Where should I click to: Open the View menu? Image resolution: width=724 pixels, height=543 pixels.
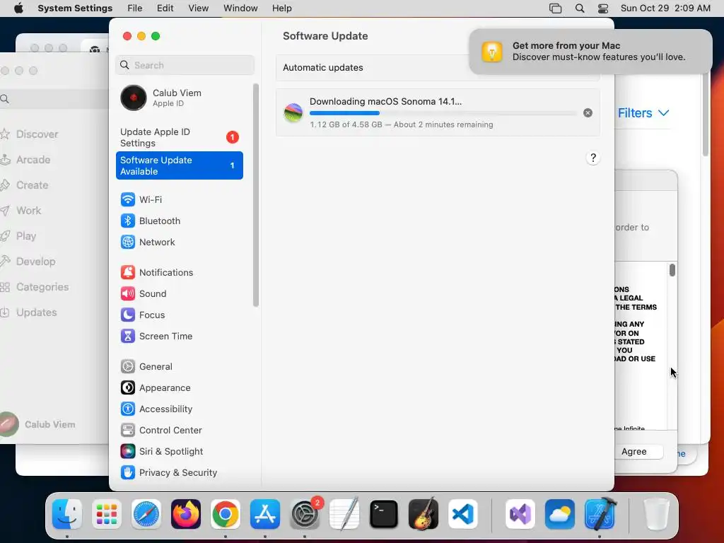point(199,8)
